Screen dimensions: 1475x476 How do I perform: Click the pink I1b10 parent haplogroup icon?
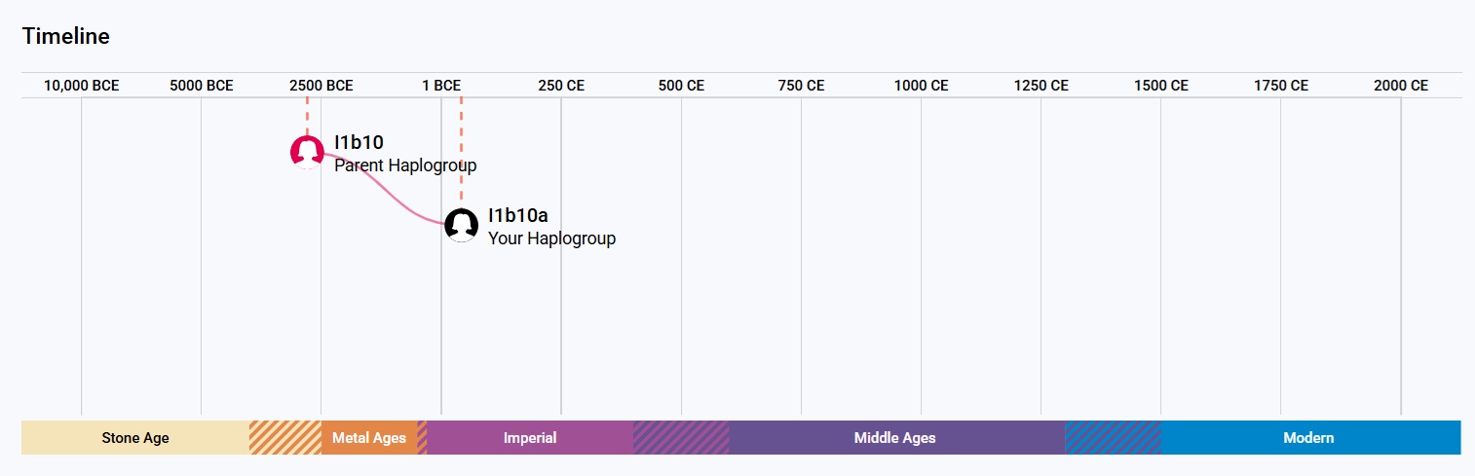click(307, 152)
